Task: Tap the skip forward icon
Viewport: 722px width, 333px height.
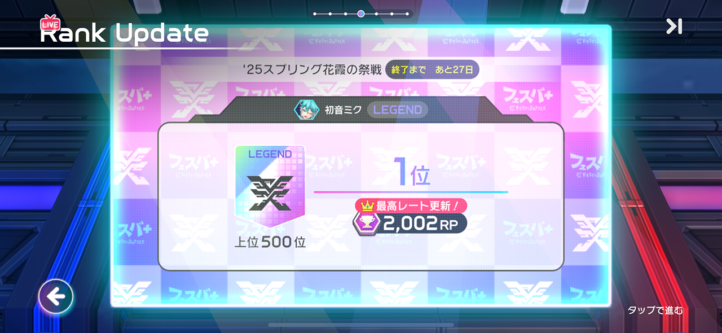Action: [674, 26]
